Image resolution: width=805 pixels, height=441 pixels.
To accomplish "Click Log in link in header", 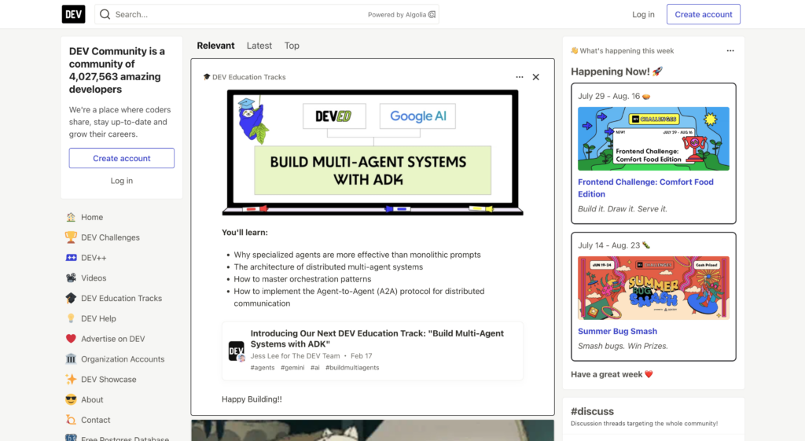I will (643, 14).
